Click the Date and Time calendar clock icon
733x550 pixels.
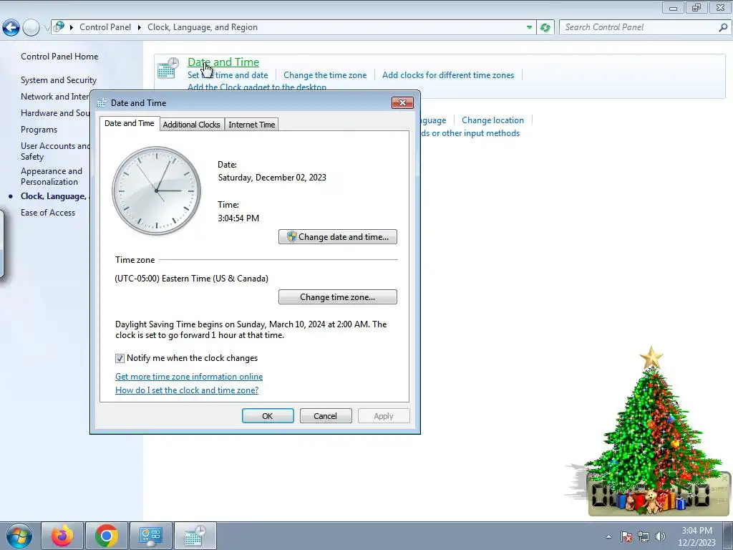(x=168, y=68)
